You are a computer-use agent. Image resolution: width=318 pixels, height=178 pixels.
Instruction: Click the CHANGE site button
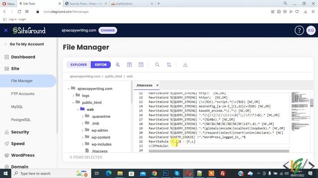pyautogui.click(x=108, y=31)
